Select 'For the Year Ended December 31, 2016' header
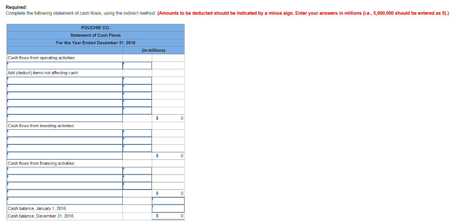The image size is (452, 223). point(96,43)
